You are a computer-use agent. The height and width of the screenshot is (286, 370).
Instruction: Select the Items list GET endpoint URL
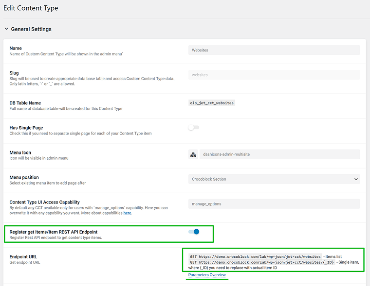(255, 256)
